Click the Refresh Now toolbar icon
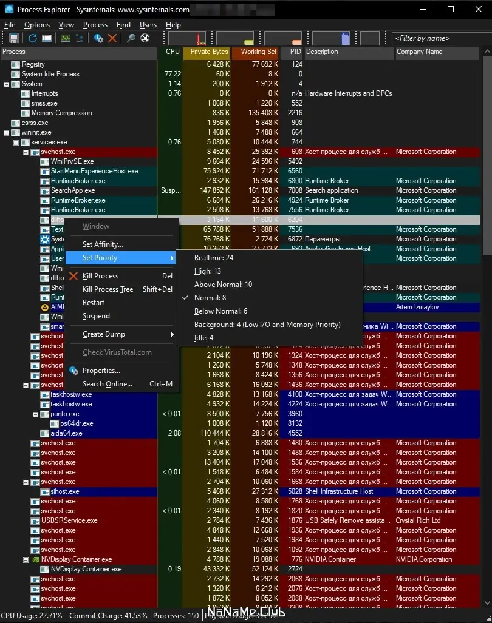This screenshot has height=623, width=492. (33, 38)
